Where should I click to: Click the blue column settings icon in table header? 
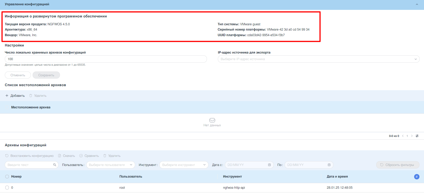click(x=417, y=177)
